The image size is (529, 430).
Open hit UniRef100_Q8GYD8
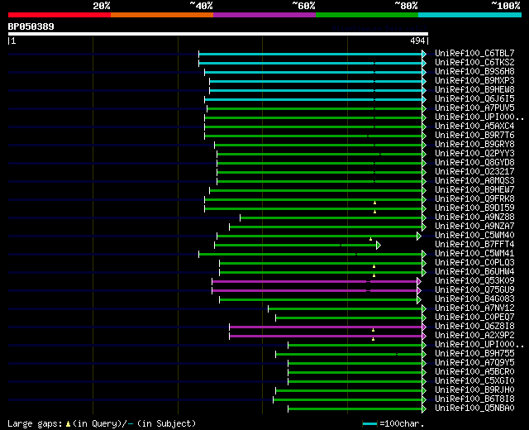[474, 163]
